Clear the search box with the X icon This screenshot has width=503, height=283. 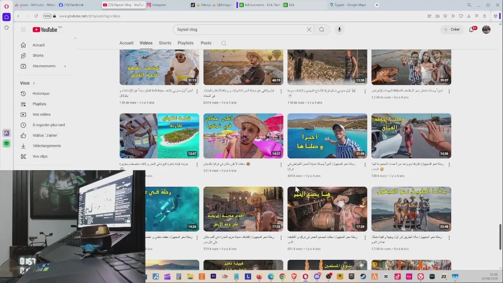tap(309, 29)
